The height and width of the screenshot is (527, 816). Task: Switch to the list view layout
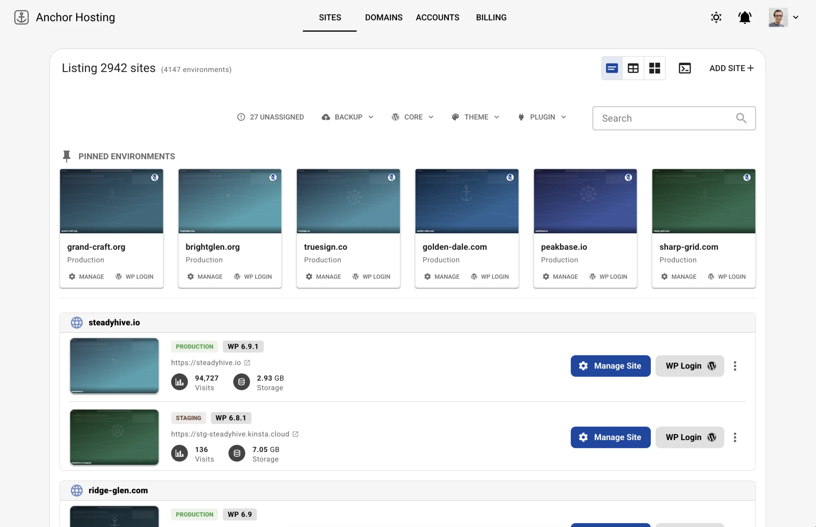point(612,68)
